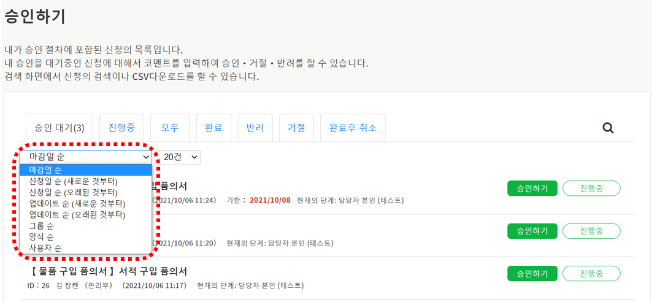The height and width of the screenshot is (302, 652).
Task: Sort by 그룹 순 in dropdown list
Action: (42, 226)
